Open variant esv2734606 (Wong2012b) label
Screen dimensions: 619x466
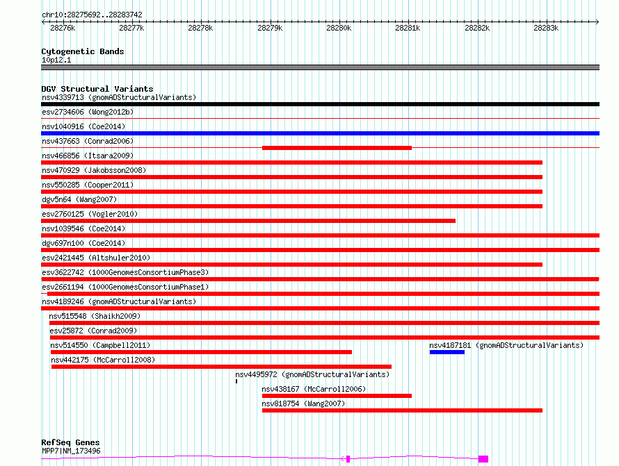point(88,112)
